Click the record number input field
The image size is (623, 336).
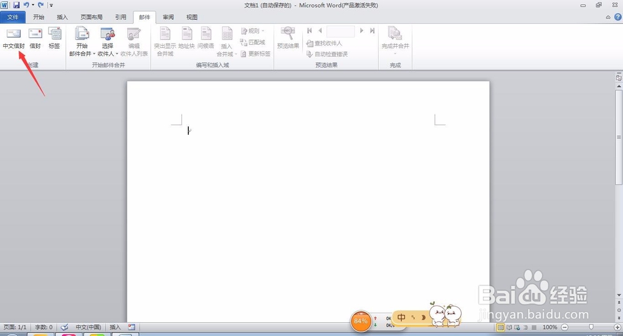(341, 31)
